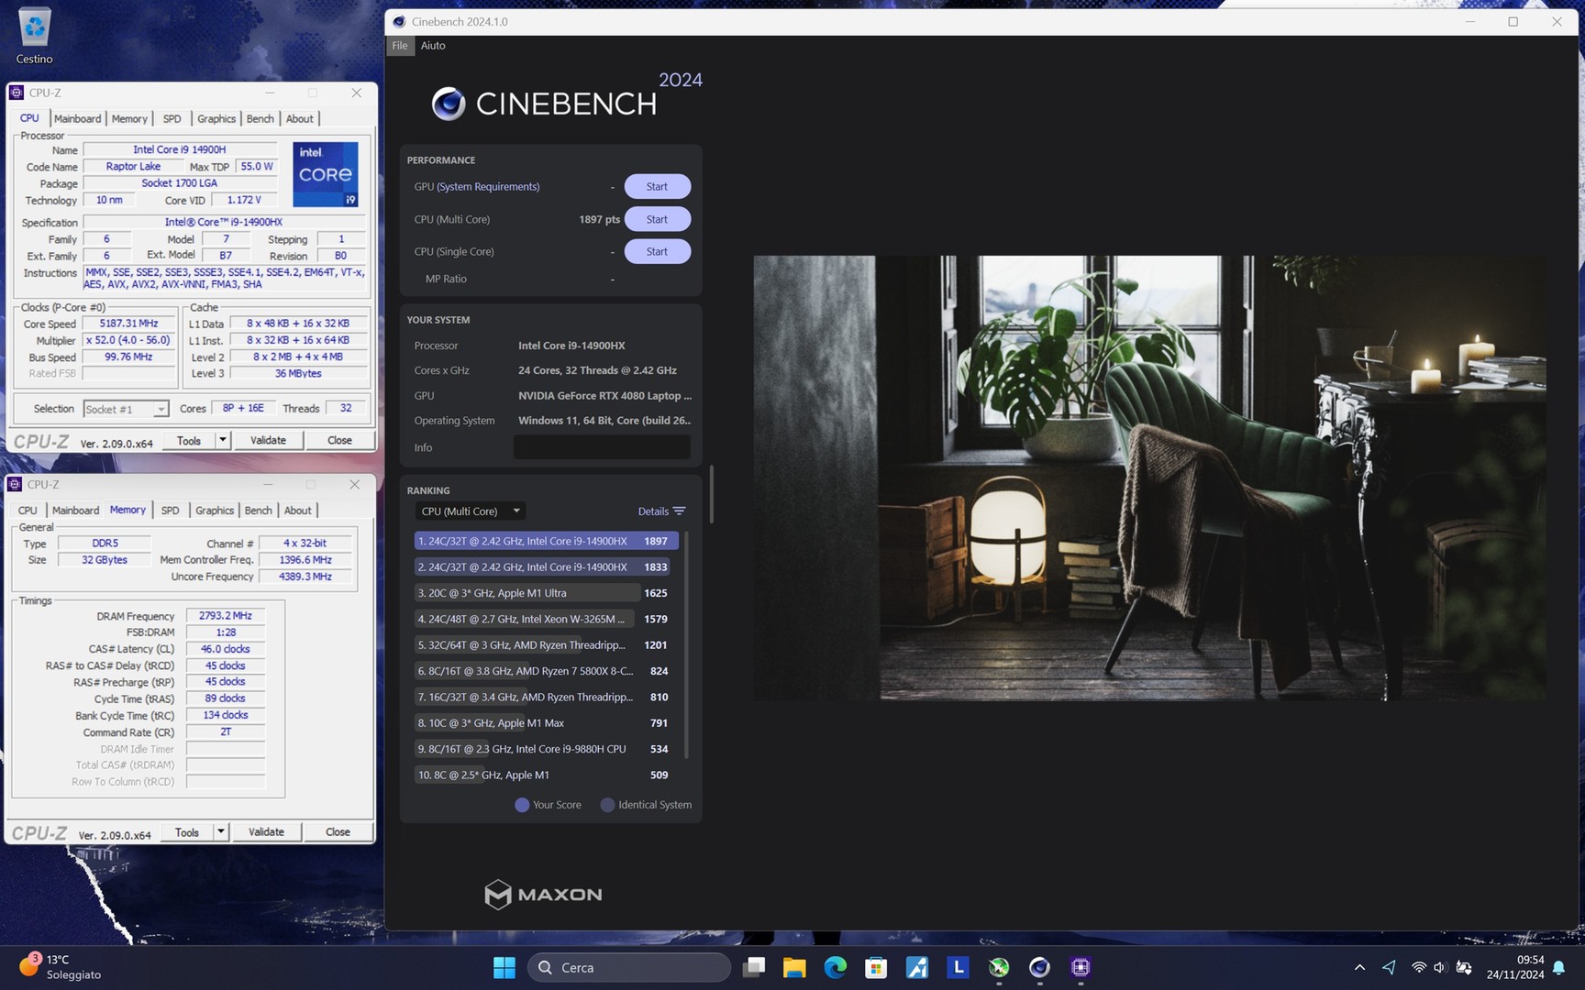Switch to Mainboard tab in CPU-Z CPU window

click(77, 119)
